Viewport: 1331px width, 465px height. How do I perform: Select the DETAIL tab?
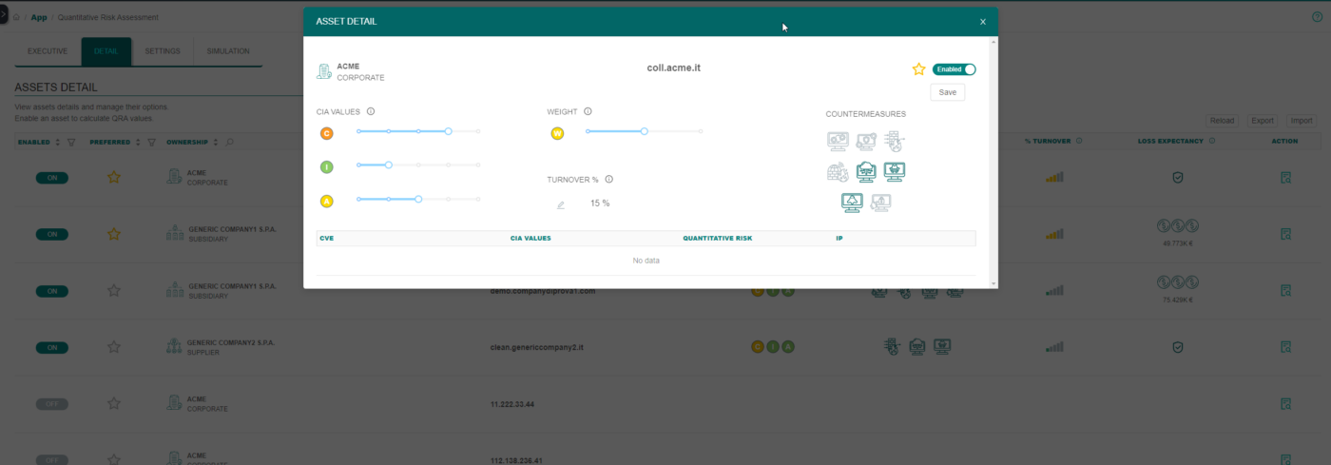click(106, 51)
